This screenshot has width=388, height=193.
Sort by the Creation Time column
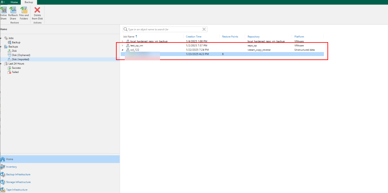tap(194, 37)
